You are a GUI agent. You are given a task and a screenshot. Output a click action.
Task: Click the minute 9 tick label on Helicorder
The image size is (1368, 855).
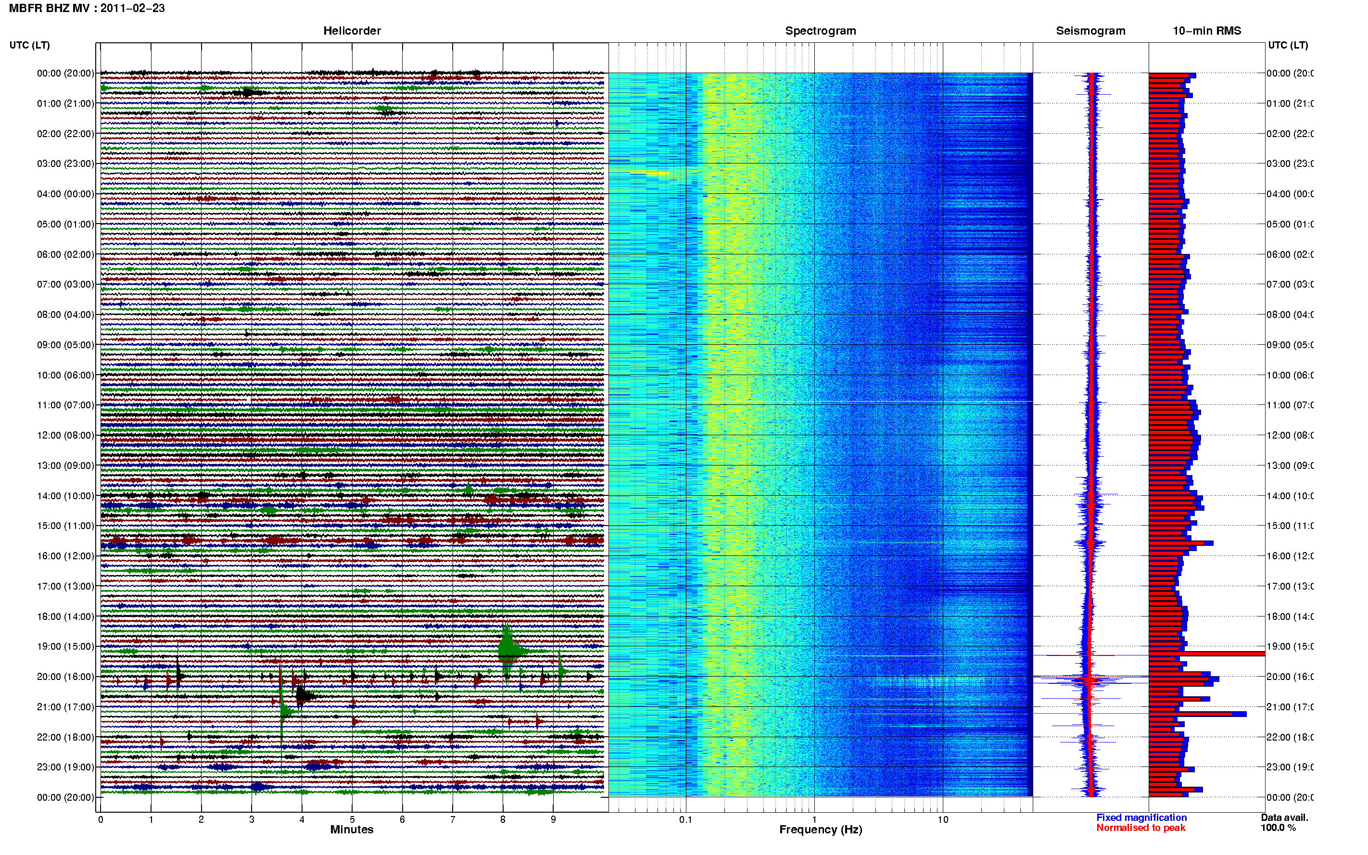pos(553,819)
